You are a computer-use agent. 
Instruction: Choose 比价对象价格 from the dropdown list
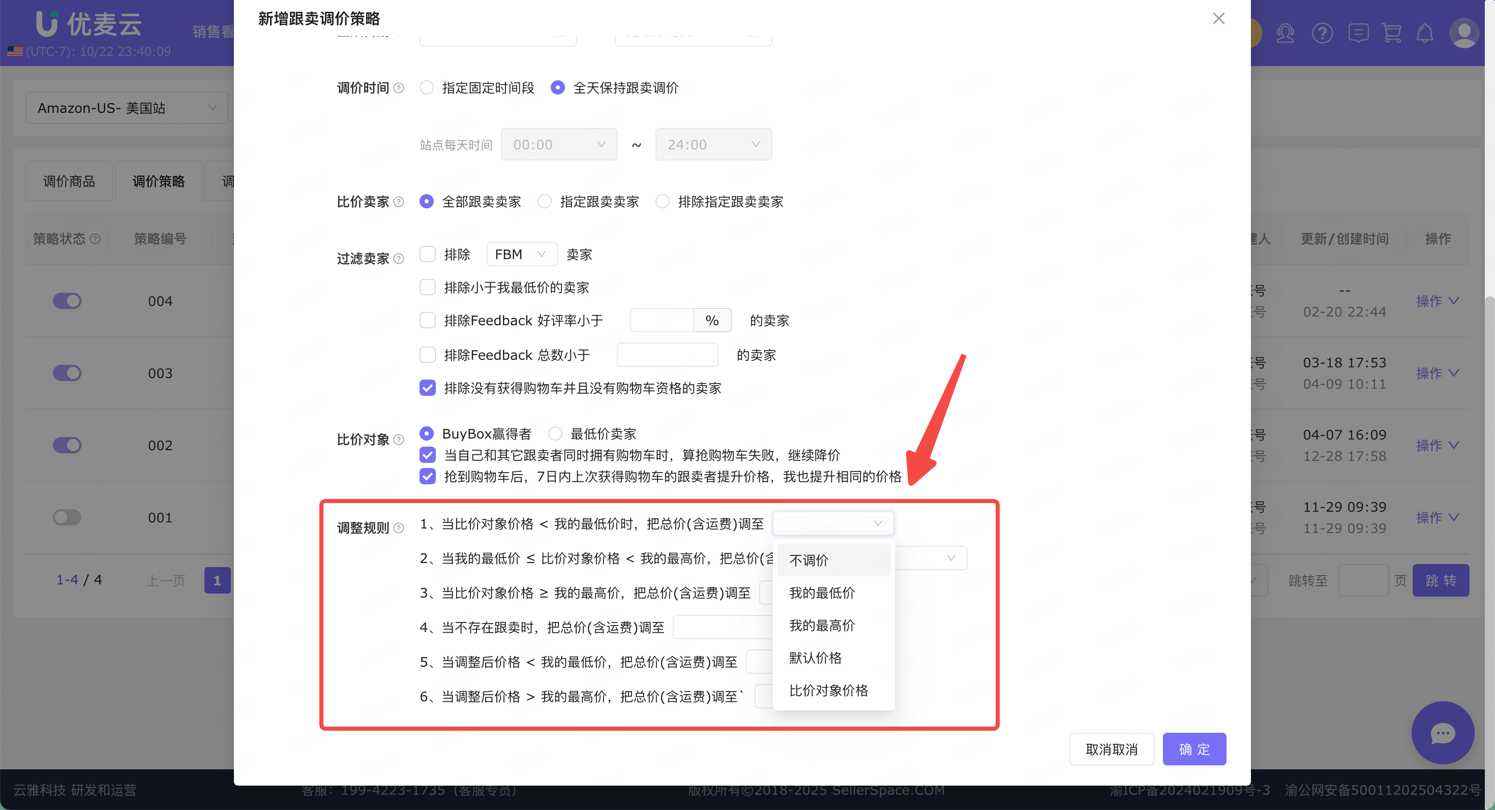point(828,690)
